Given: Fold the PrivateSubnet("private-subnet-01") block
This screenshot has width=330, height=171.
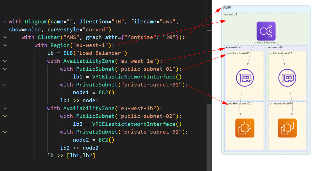Looking at the screenshot, I should tap(5, 85).
